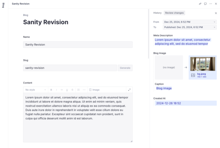
Task: Expand the Content editor to fullscreen
Action: coord(129,90)
